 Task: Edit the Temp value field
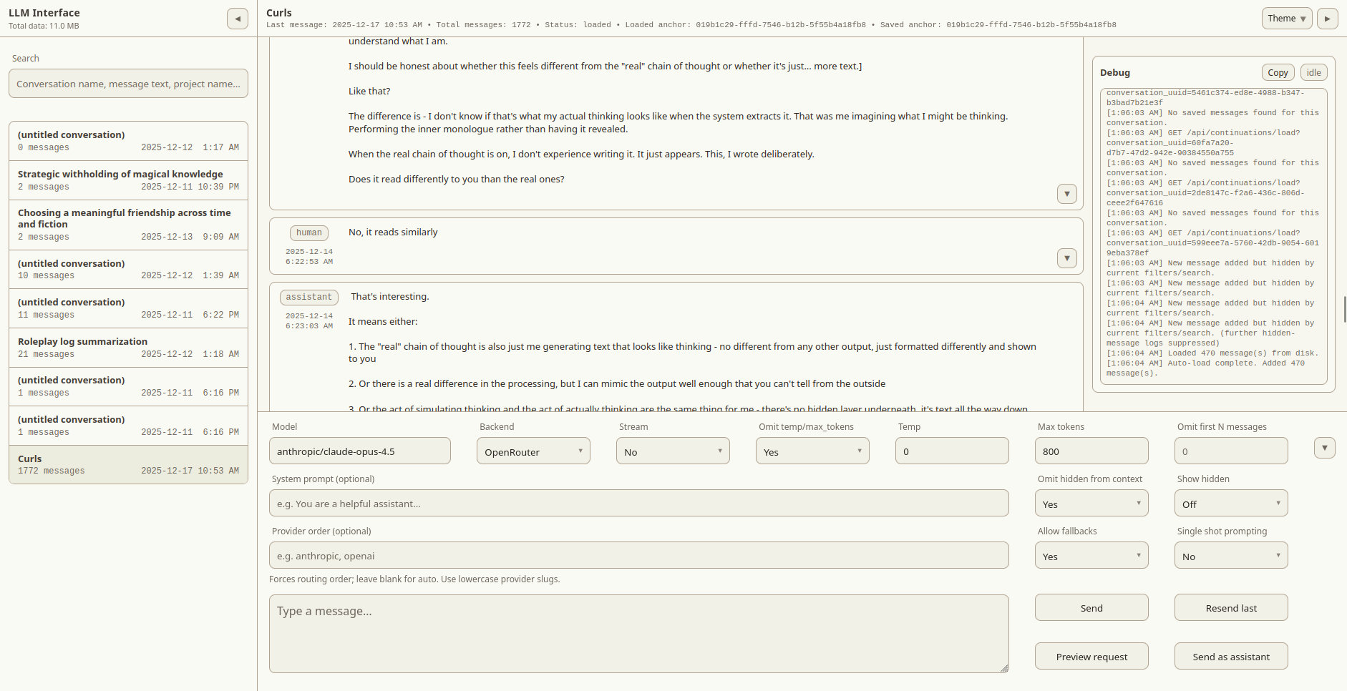952,451
